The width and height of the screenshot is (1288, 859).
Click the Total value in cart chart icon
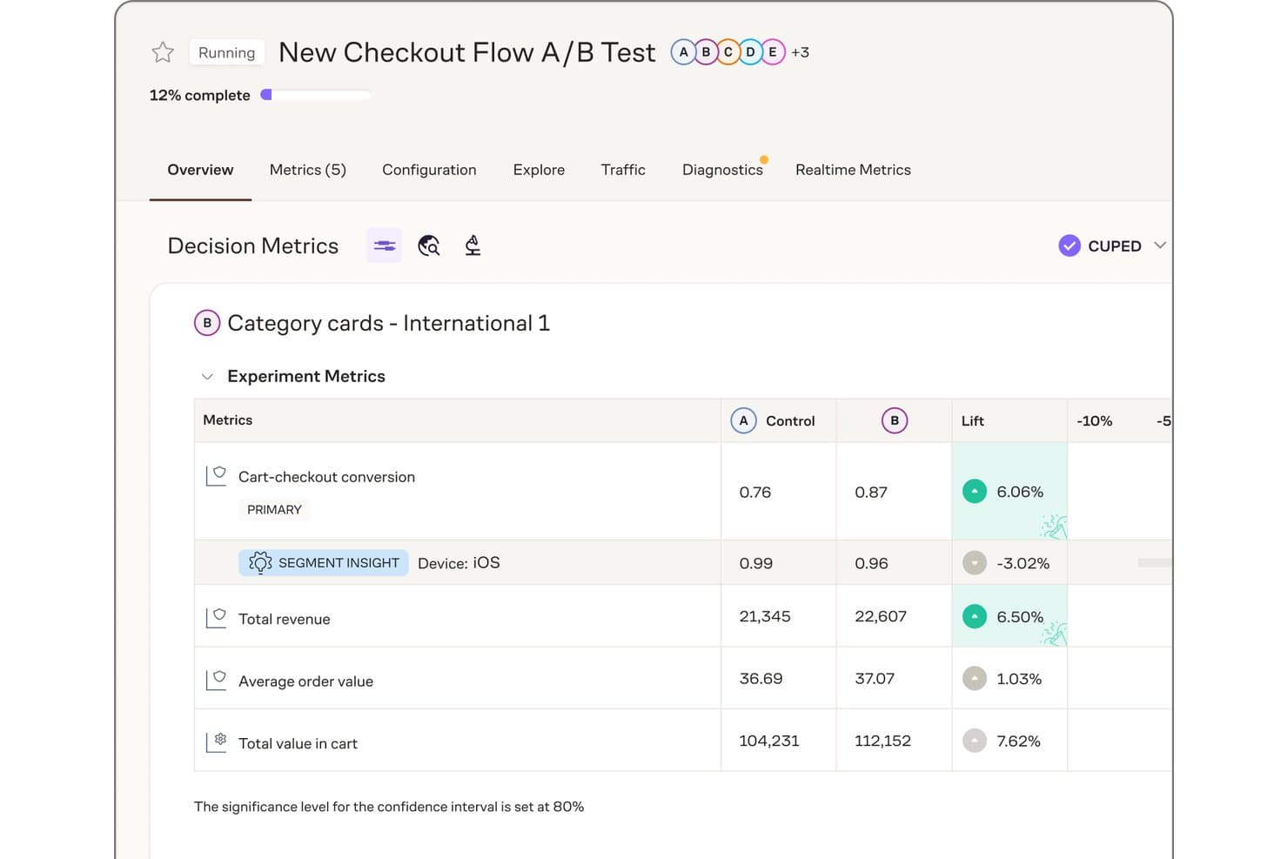[x=216, y=742]
